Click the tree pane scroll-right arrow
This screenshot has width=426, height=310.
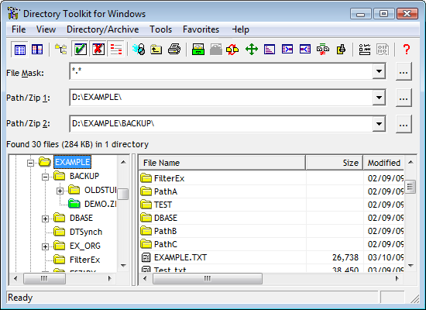(109, 278)
